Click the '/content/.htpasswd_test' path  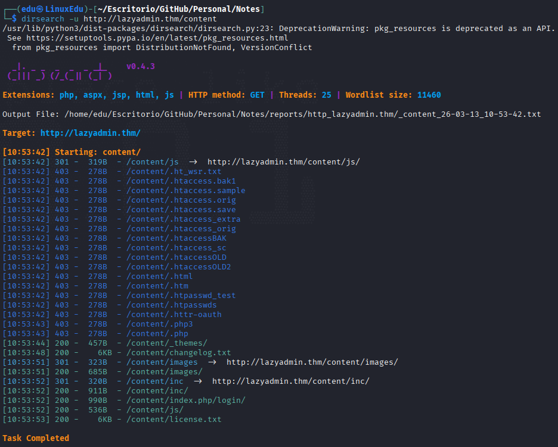pyautogui.click(x=181, y=296)
